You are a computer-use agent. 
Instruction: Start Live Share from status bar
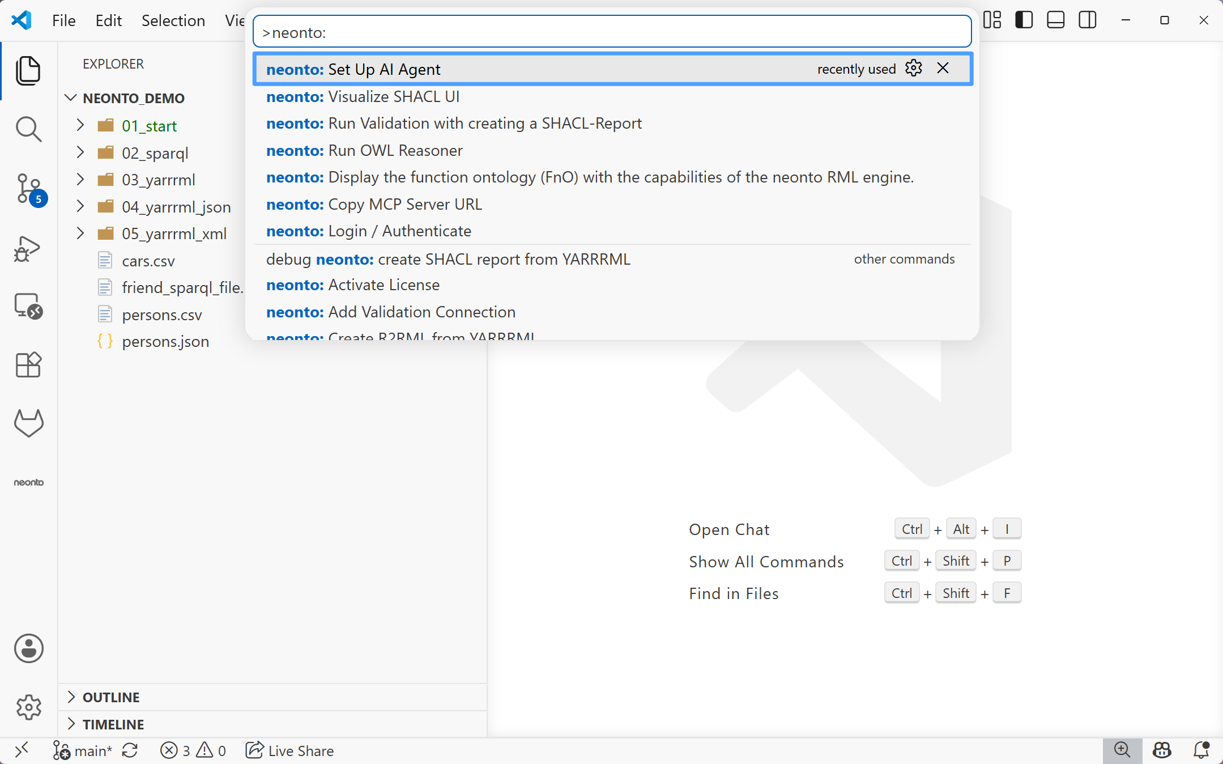(x=289, y=751)
